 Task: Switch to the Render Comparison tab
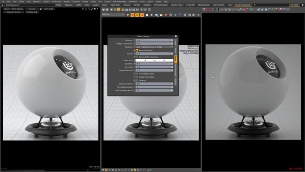pyautogui.click(x=243, y=5)
